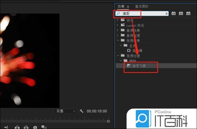Image resolution: width=197 pixels, height=129 pixels.
Task: Click the 音频过渡 folder icon
Action: [123, 35]
